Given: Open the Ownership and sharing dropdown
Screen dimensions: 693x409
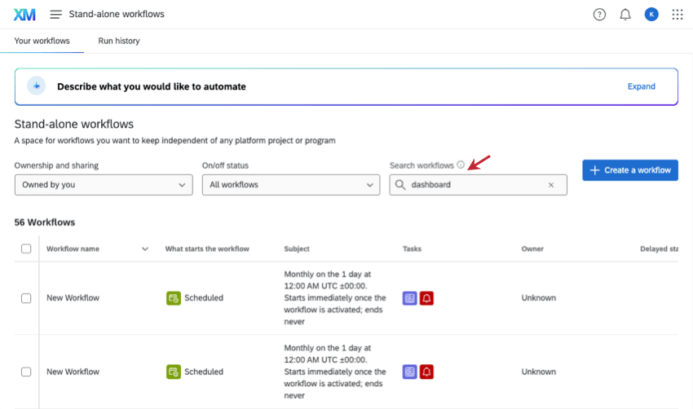Looking at the screenshot, I should point(104,185).
